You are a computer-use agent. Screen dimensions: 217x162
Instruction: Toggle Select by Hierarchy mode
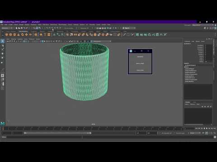[34, 28]
